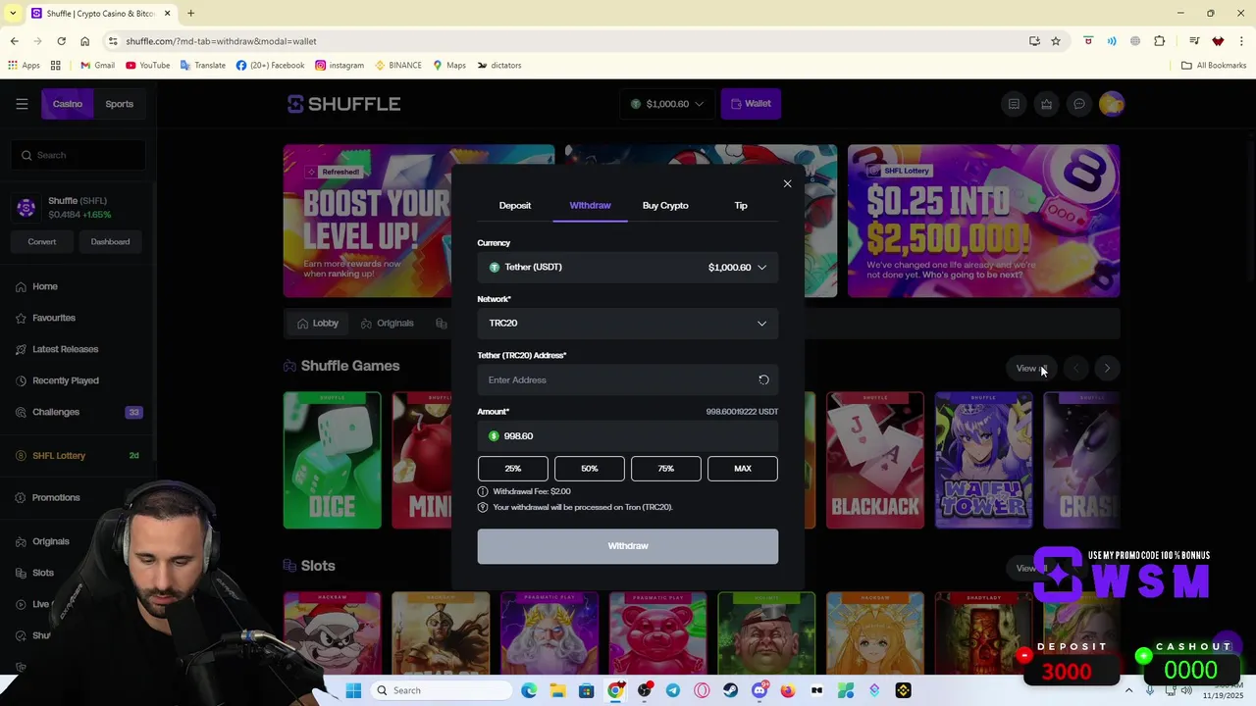Select the Sports toggle button
Viewport: 1256px width, 706px height.
(x=120, y=104)
